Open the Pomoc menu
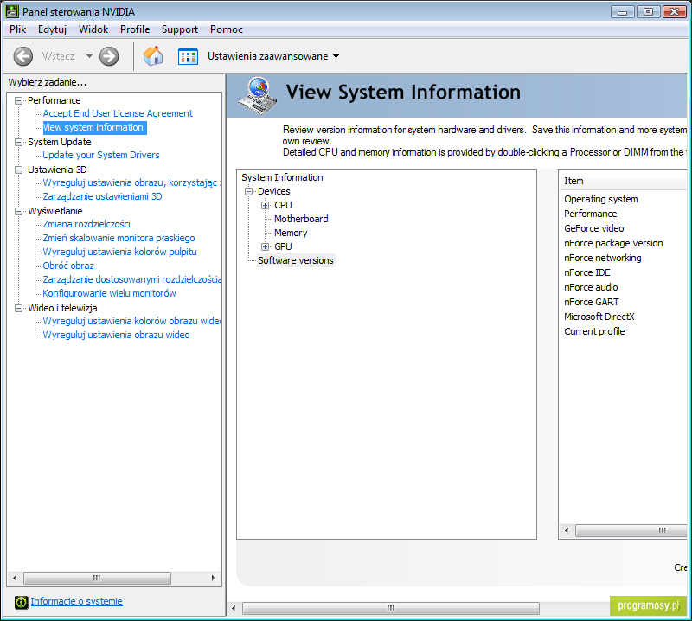Image resolution: width=692 pixels, height=621 pixels. (227, 29)
